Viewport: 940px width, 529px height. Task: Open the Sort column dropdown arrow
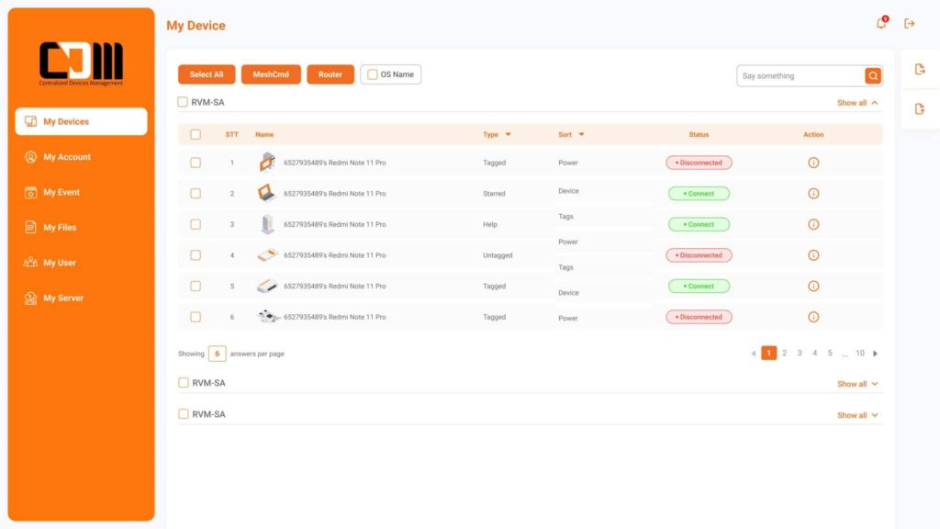click(x=581, y=135)
